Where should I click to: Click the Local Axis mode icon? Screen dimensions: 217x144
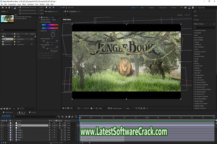61,7
